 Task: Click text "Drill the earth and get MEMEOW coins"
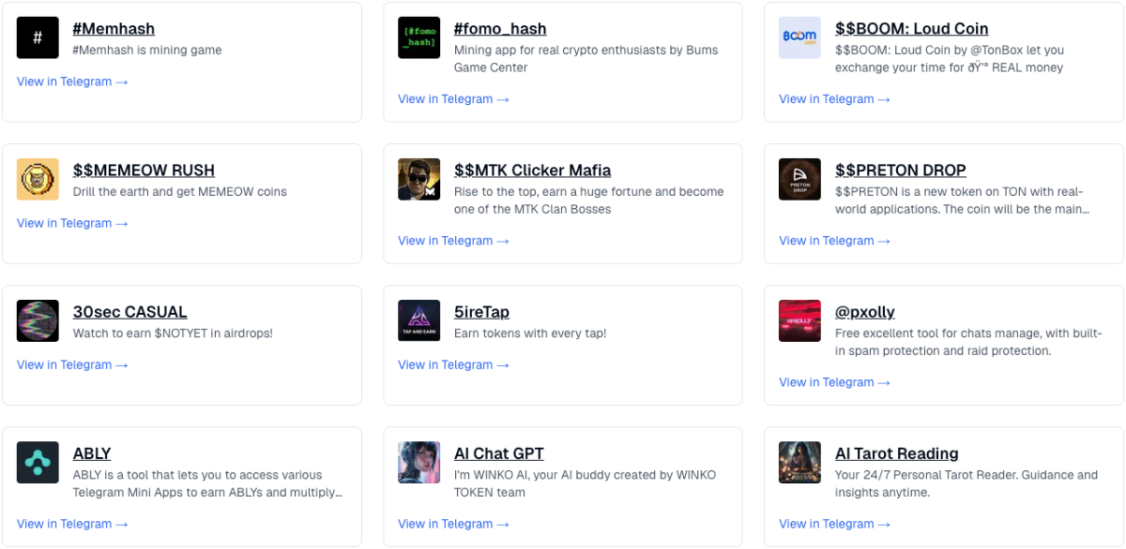180,192
